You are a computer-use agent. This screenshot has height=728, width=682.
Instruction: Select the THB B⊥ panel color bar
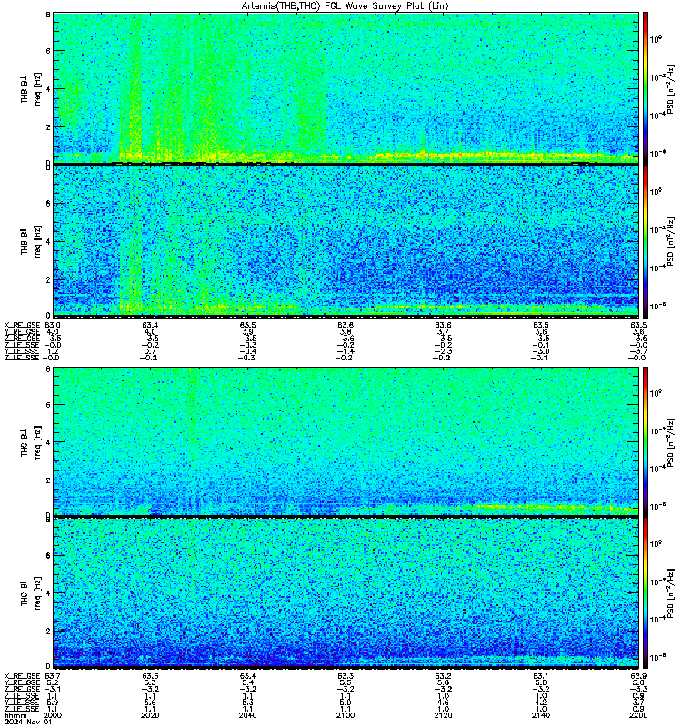pyautogui.click(x=646, y=87)
